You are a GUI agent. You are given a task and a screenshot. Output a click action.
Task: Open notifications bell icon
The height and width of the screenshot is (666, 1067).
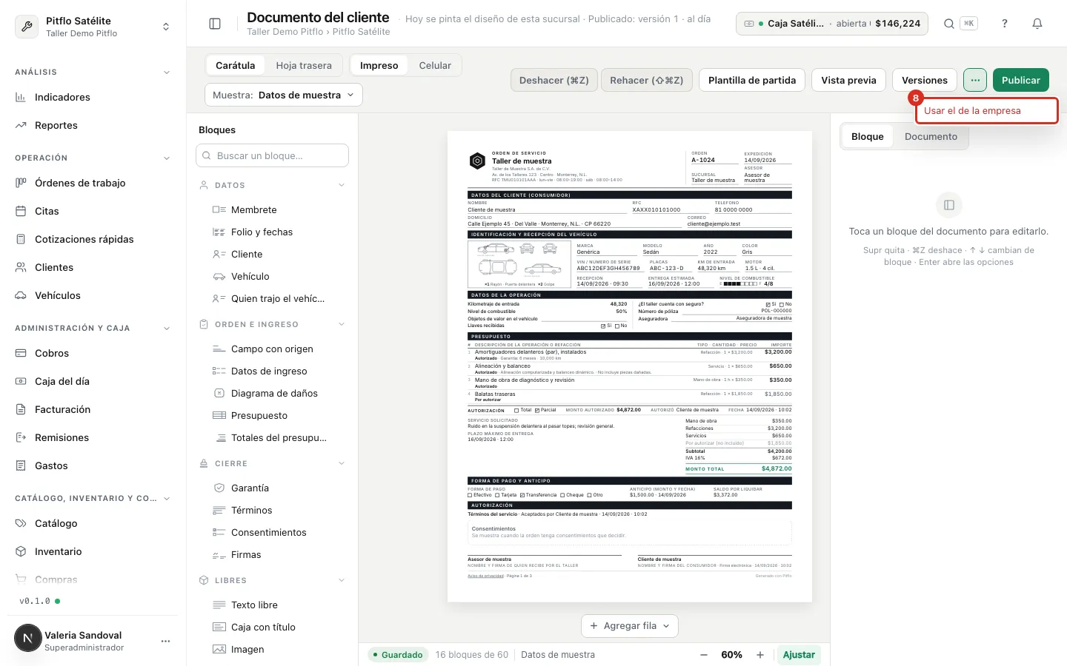(1037, 24)
